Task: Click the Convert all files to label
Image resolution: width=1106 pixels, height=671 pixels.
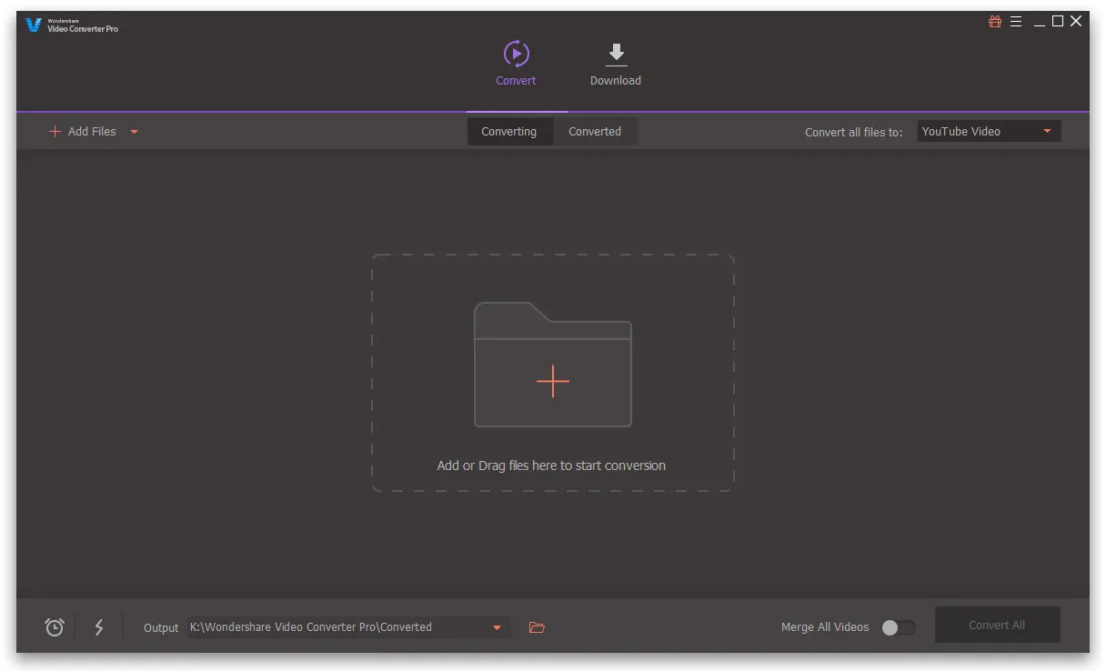Action: pos(854,133)
